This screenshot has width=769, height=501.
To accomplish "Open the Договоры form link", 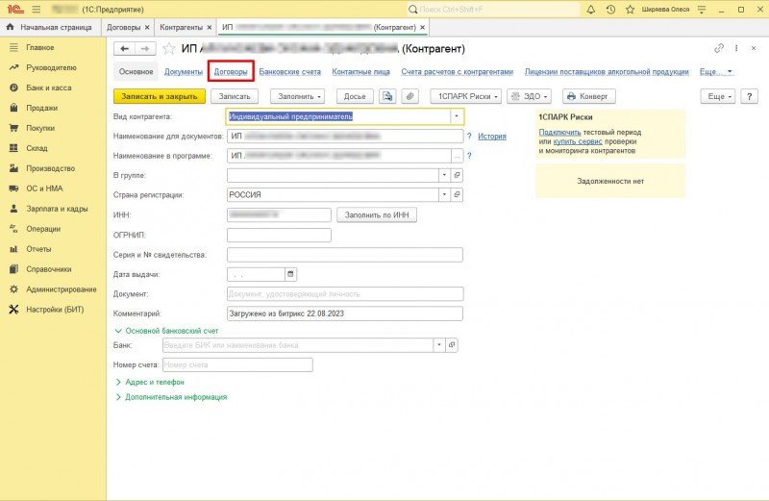I will (231, 72).
